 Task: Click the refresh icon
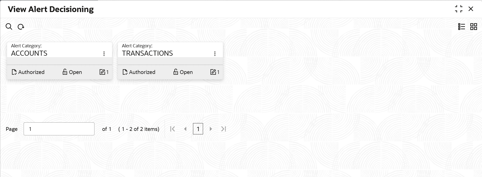21,27
